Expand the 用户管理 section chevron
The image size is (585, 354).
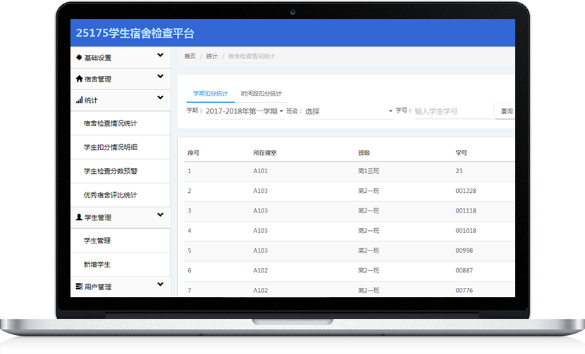(x=160, y=284)
